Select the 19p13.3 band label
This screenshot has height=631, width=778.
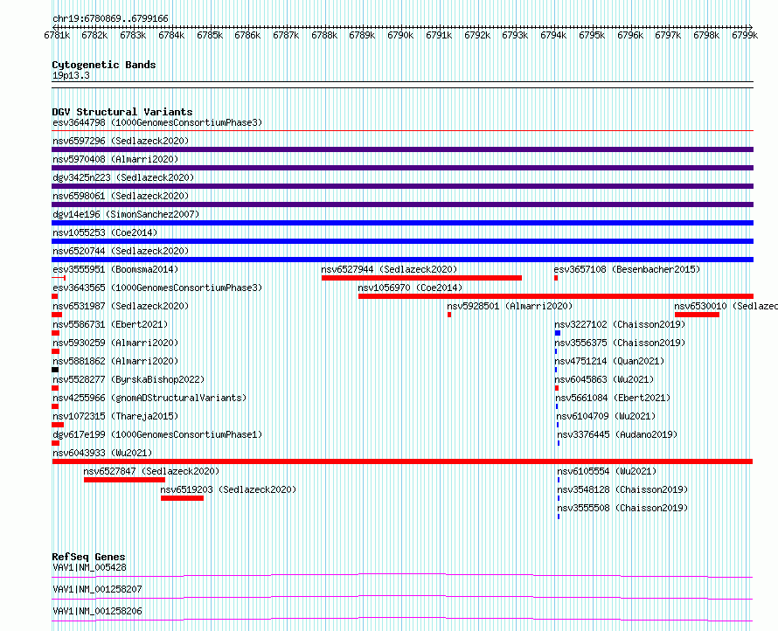coord(71,75)
